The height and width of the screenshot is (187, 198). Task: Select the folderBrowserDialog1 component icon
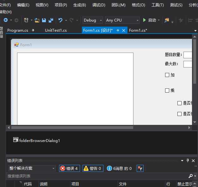point(16,140)
